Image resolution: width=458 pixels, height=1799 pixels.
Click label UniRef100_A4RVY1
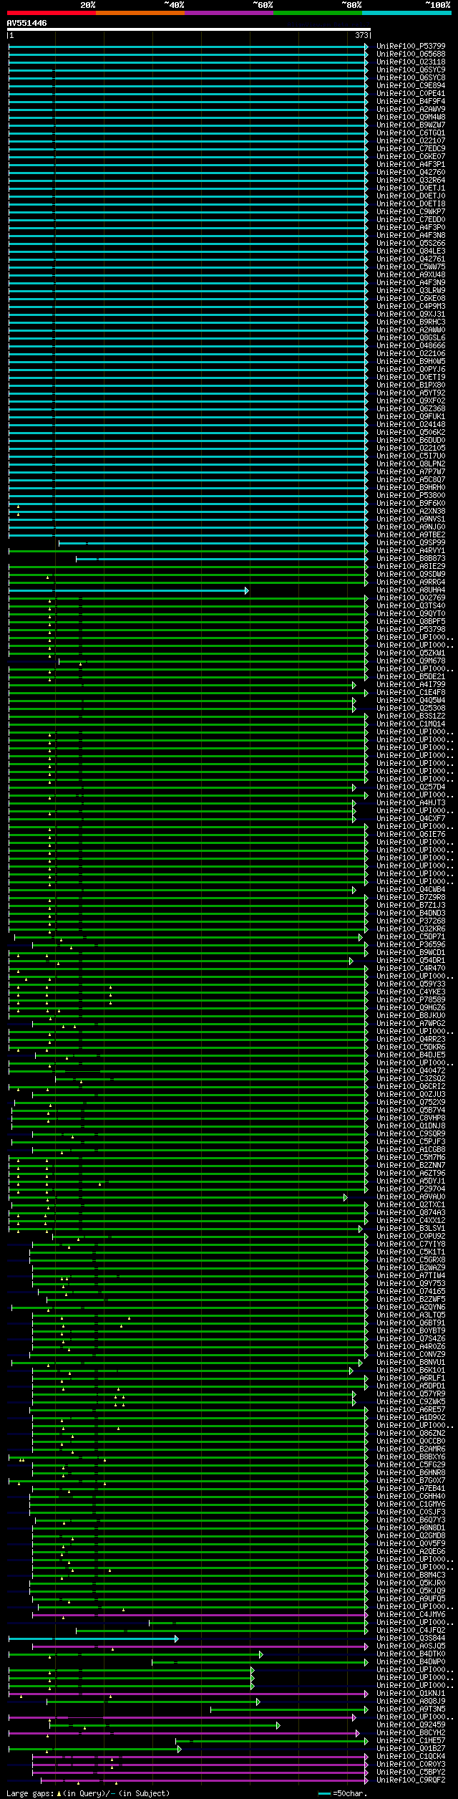tap(411, 550)
